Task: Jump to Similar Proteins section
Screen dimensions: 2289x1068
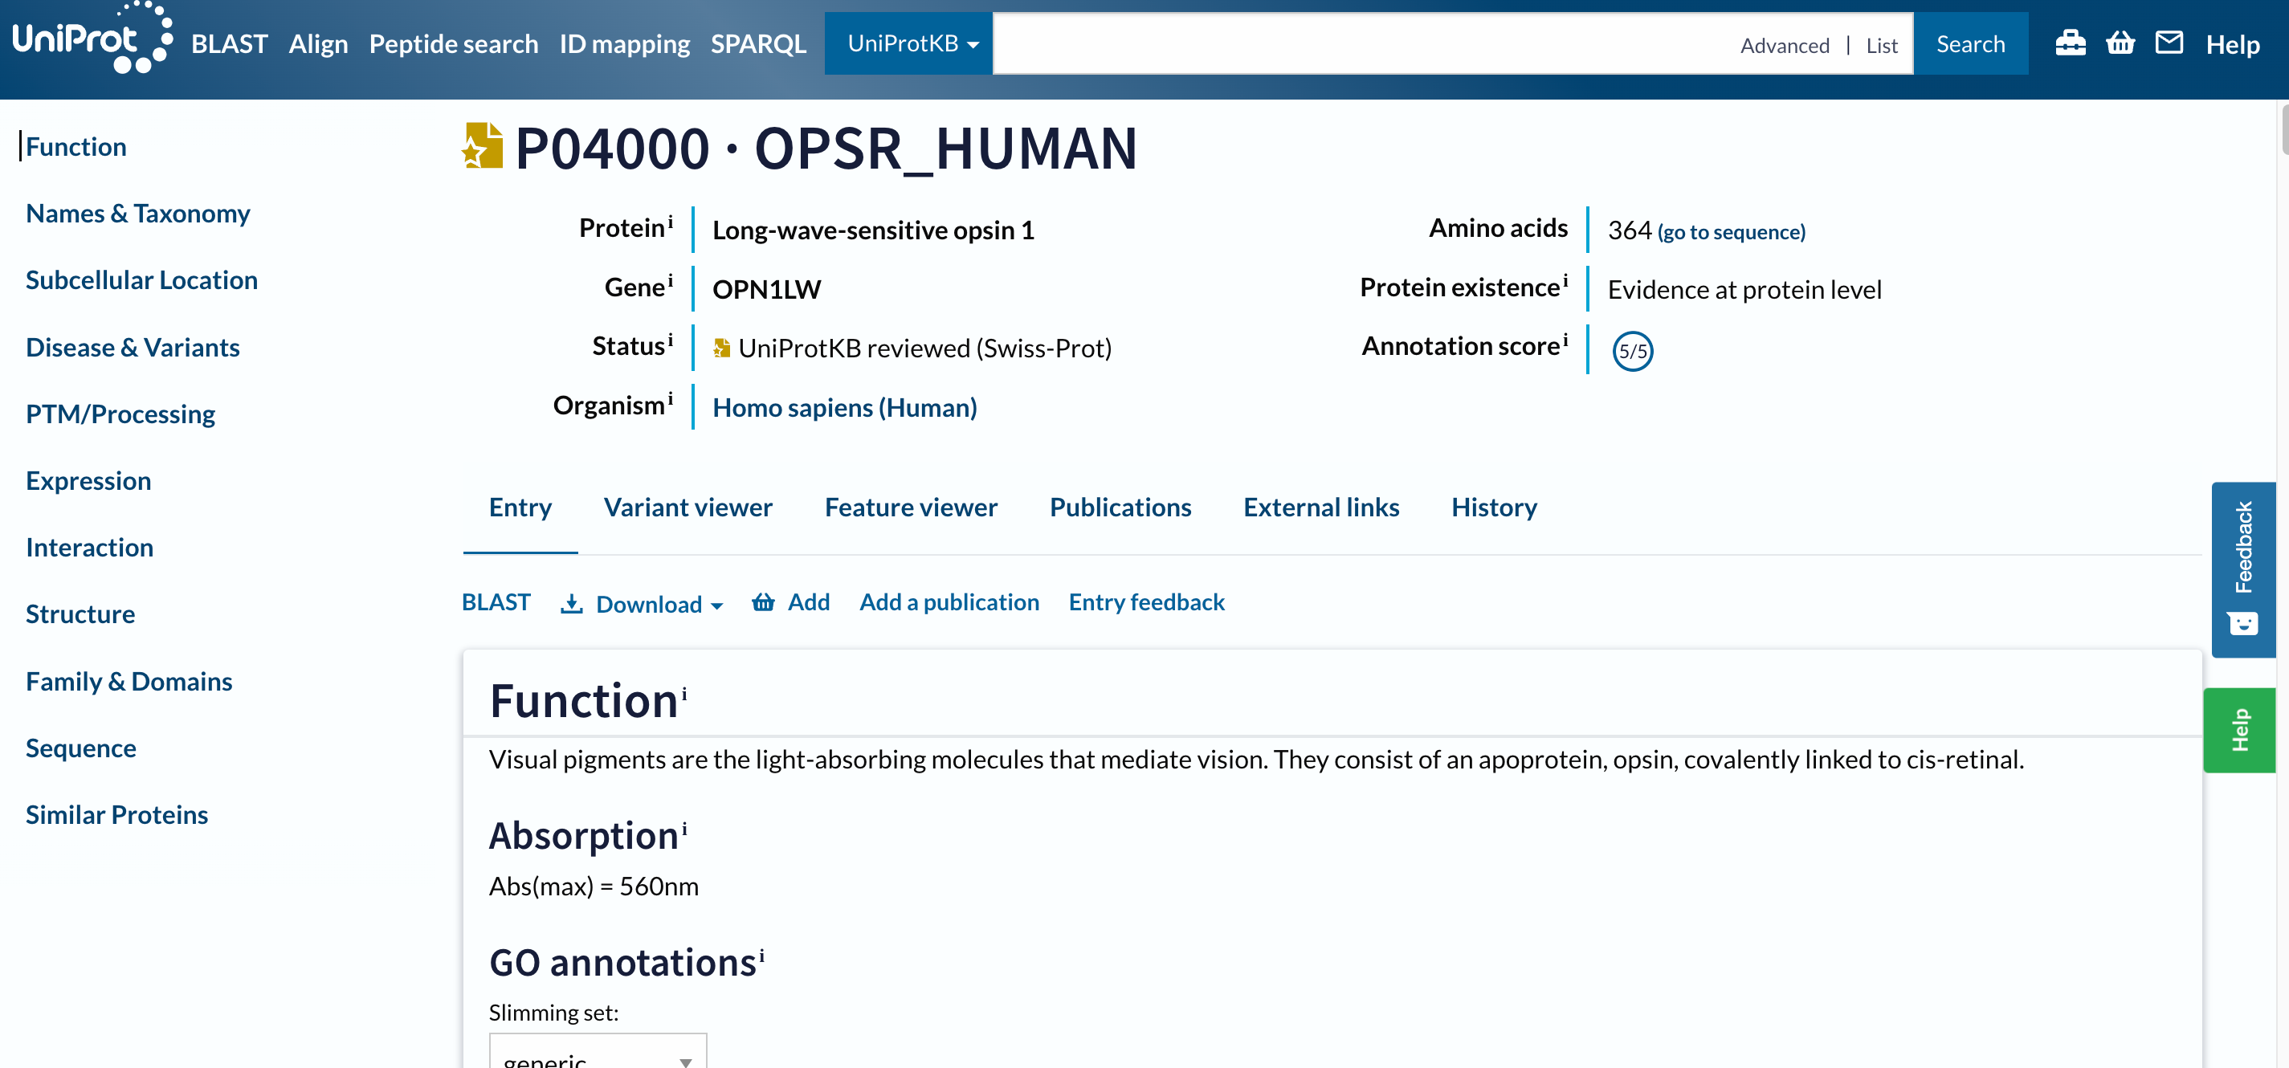Action: coord(117,815)
